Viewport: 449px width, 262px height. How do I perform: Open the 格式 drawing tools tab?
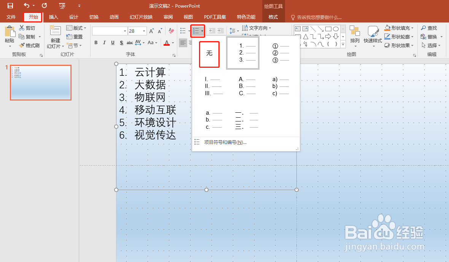point(273,17)
